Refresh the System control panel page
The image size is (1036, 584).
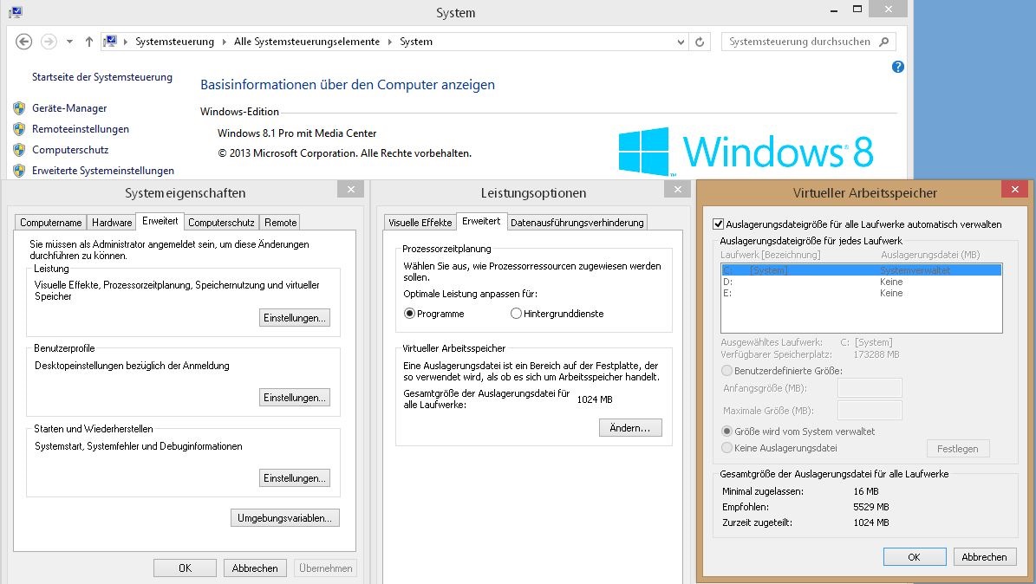(700, 42)
